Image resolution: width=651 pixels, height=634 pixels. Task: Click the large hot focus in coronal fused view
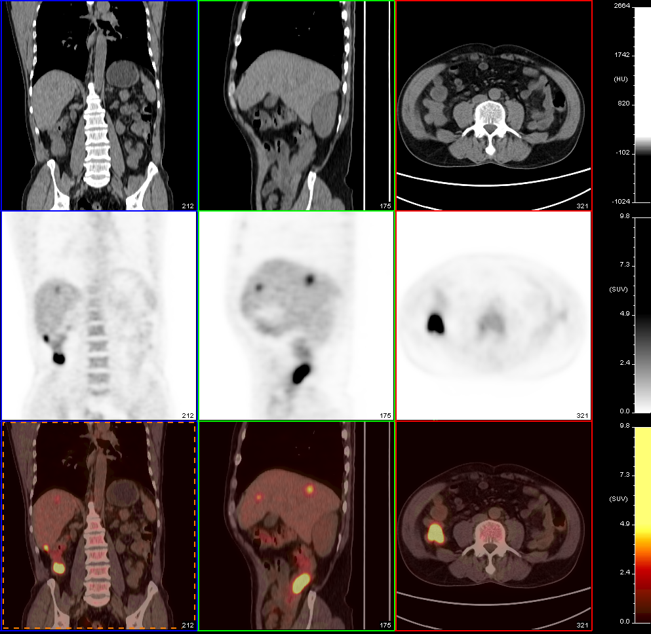click(59, 568)
